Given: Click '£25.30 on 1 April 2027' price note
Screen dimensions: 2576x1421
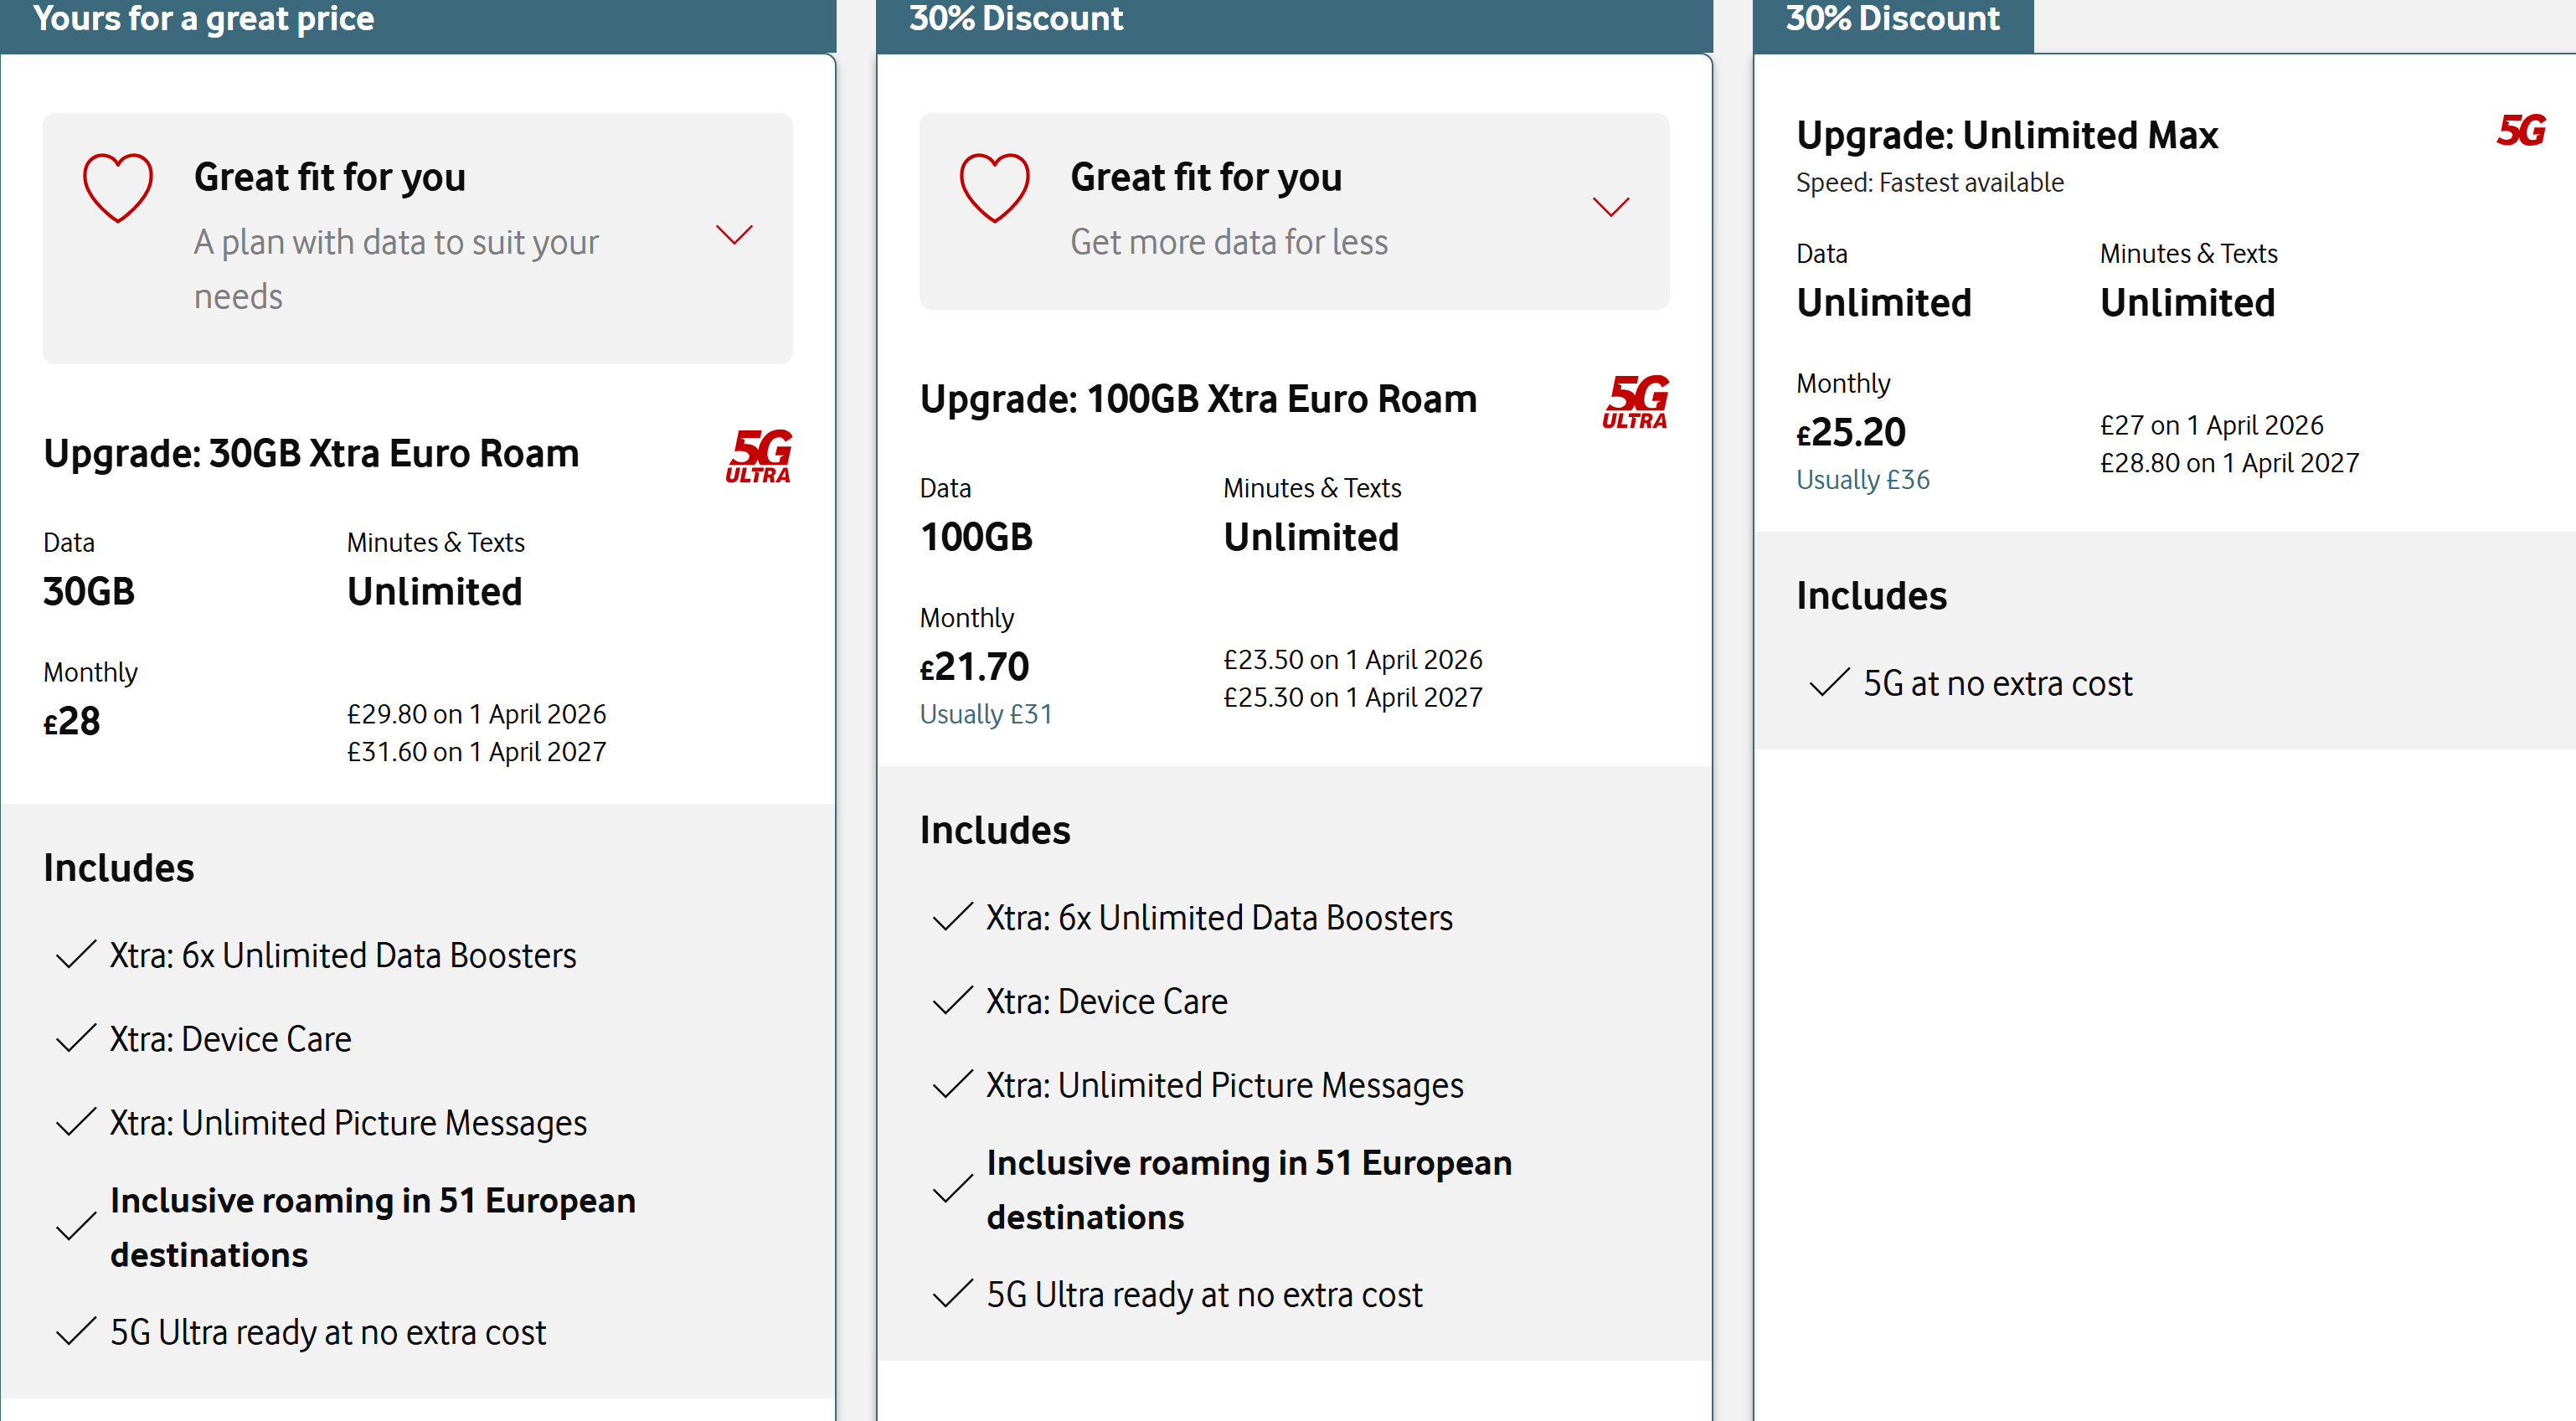Looking at the screenshot, I should point(1353,698).
